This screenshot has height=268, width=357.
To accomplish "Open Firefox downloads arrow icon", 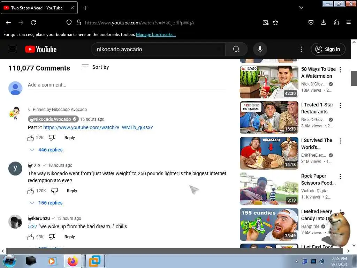I will coord(323,22).
